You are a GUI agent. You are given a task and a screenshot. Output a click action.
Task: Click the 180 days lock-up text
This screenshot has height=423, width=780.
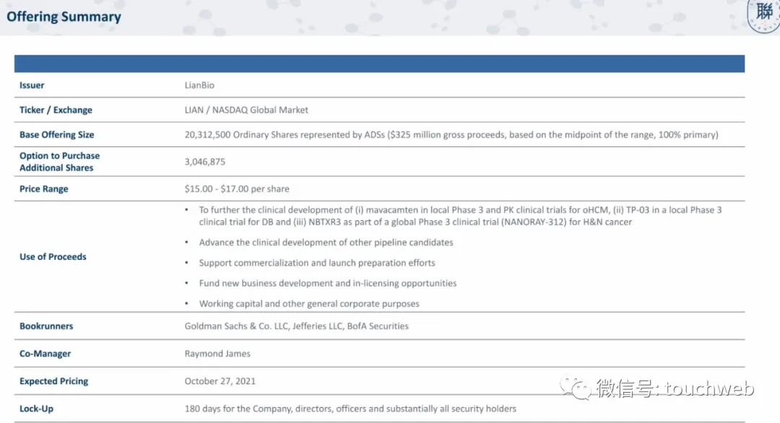pos(350,409)
